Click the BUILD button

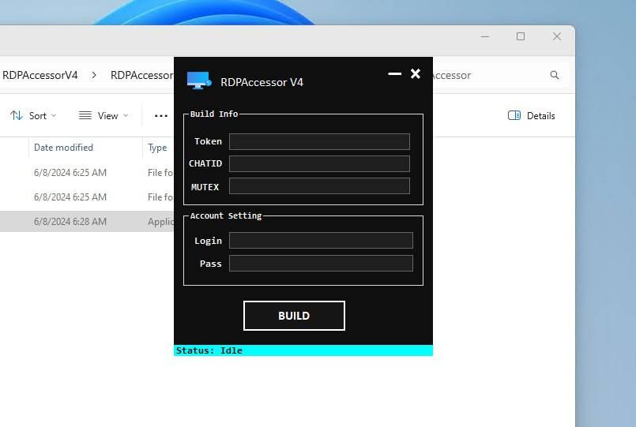pos(294,316)
